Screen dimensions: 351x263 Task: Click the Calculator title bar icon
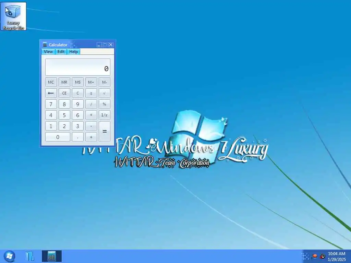point(45,45)
